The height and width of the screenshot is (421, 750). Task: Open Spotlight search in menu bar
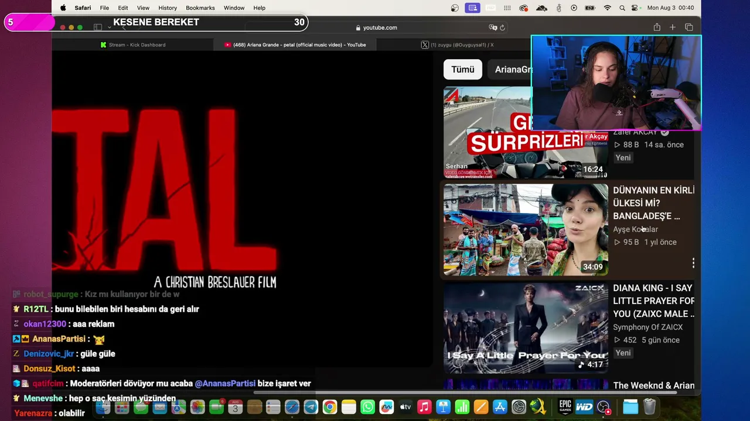[622, 8]
